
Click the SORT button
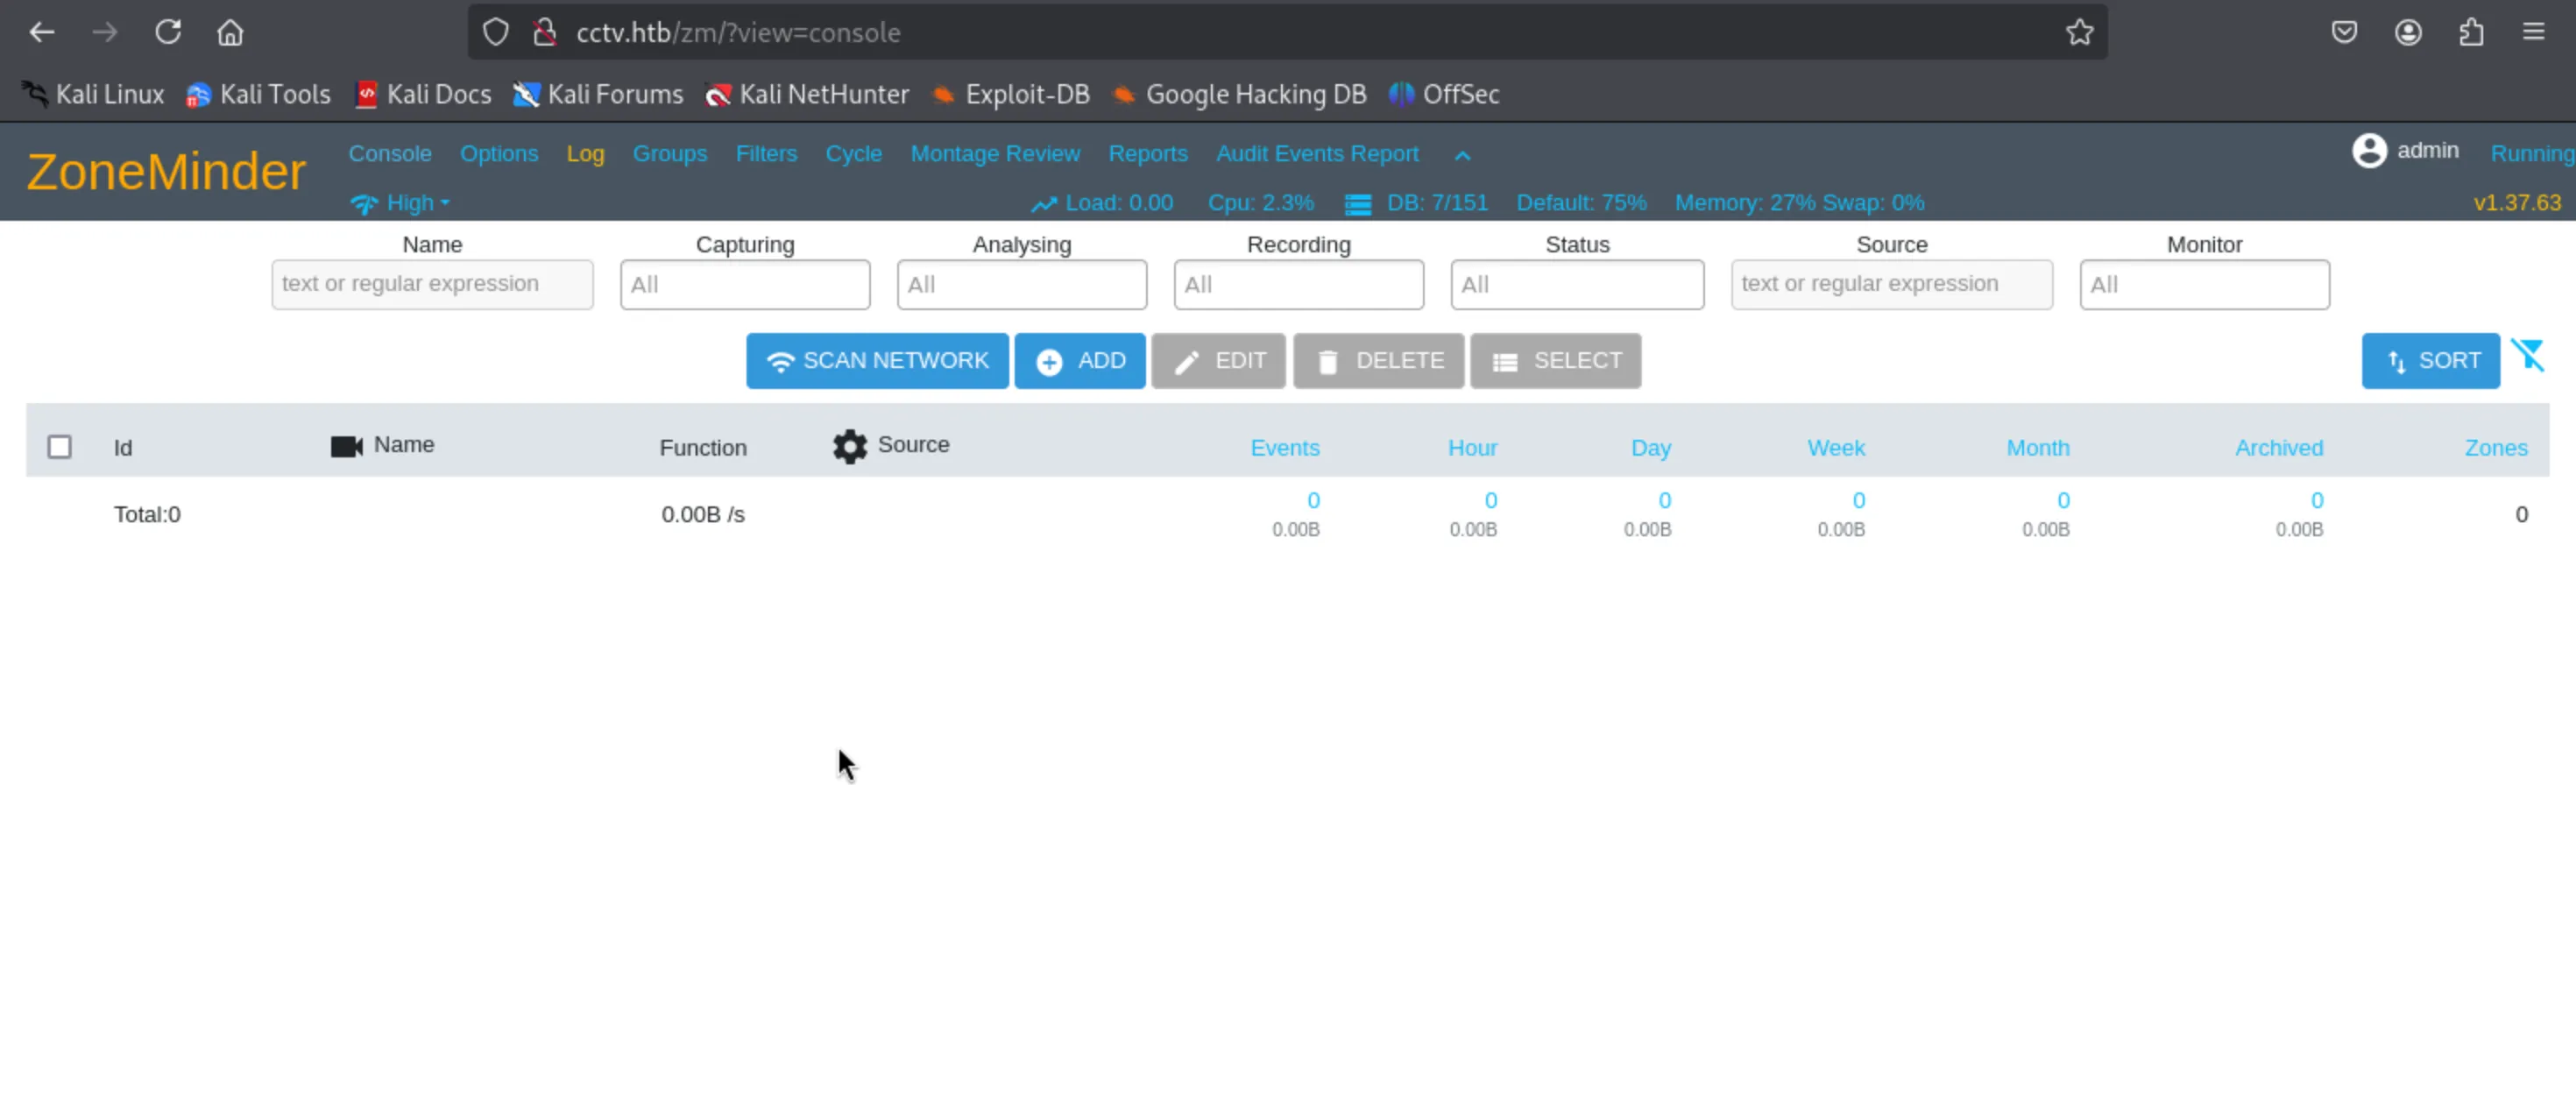(x=2430, y=361)
